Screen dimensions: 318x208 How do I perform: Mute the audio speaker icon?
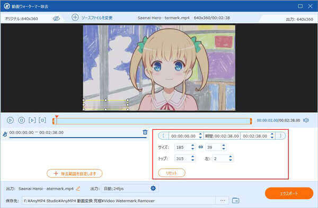pos(306,120)
